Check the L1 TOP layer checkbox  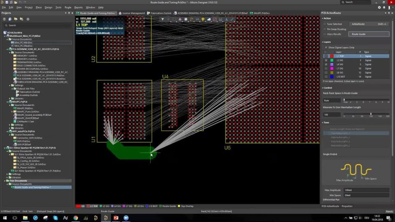[326, 56]
